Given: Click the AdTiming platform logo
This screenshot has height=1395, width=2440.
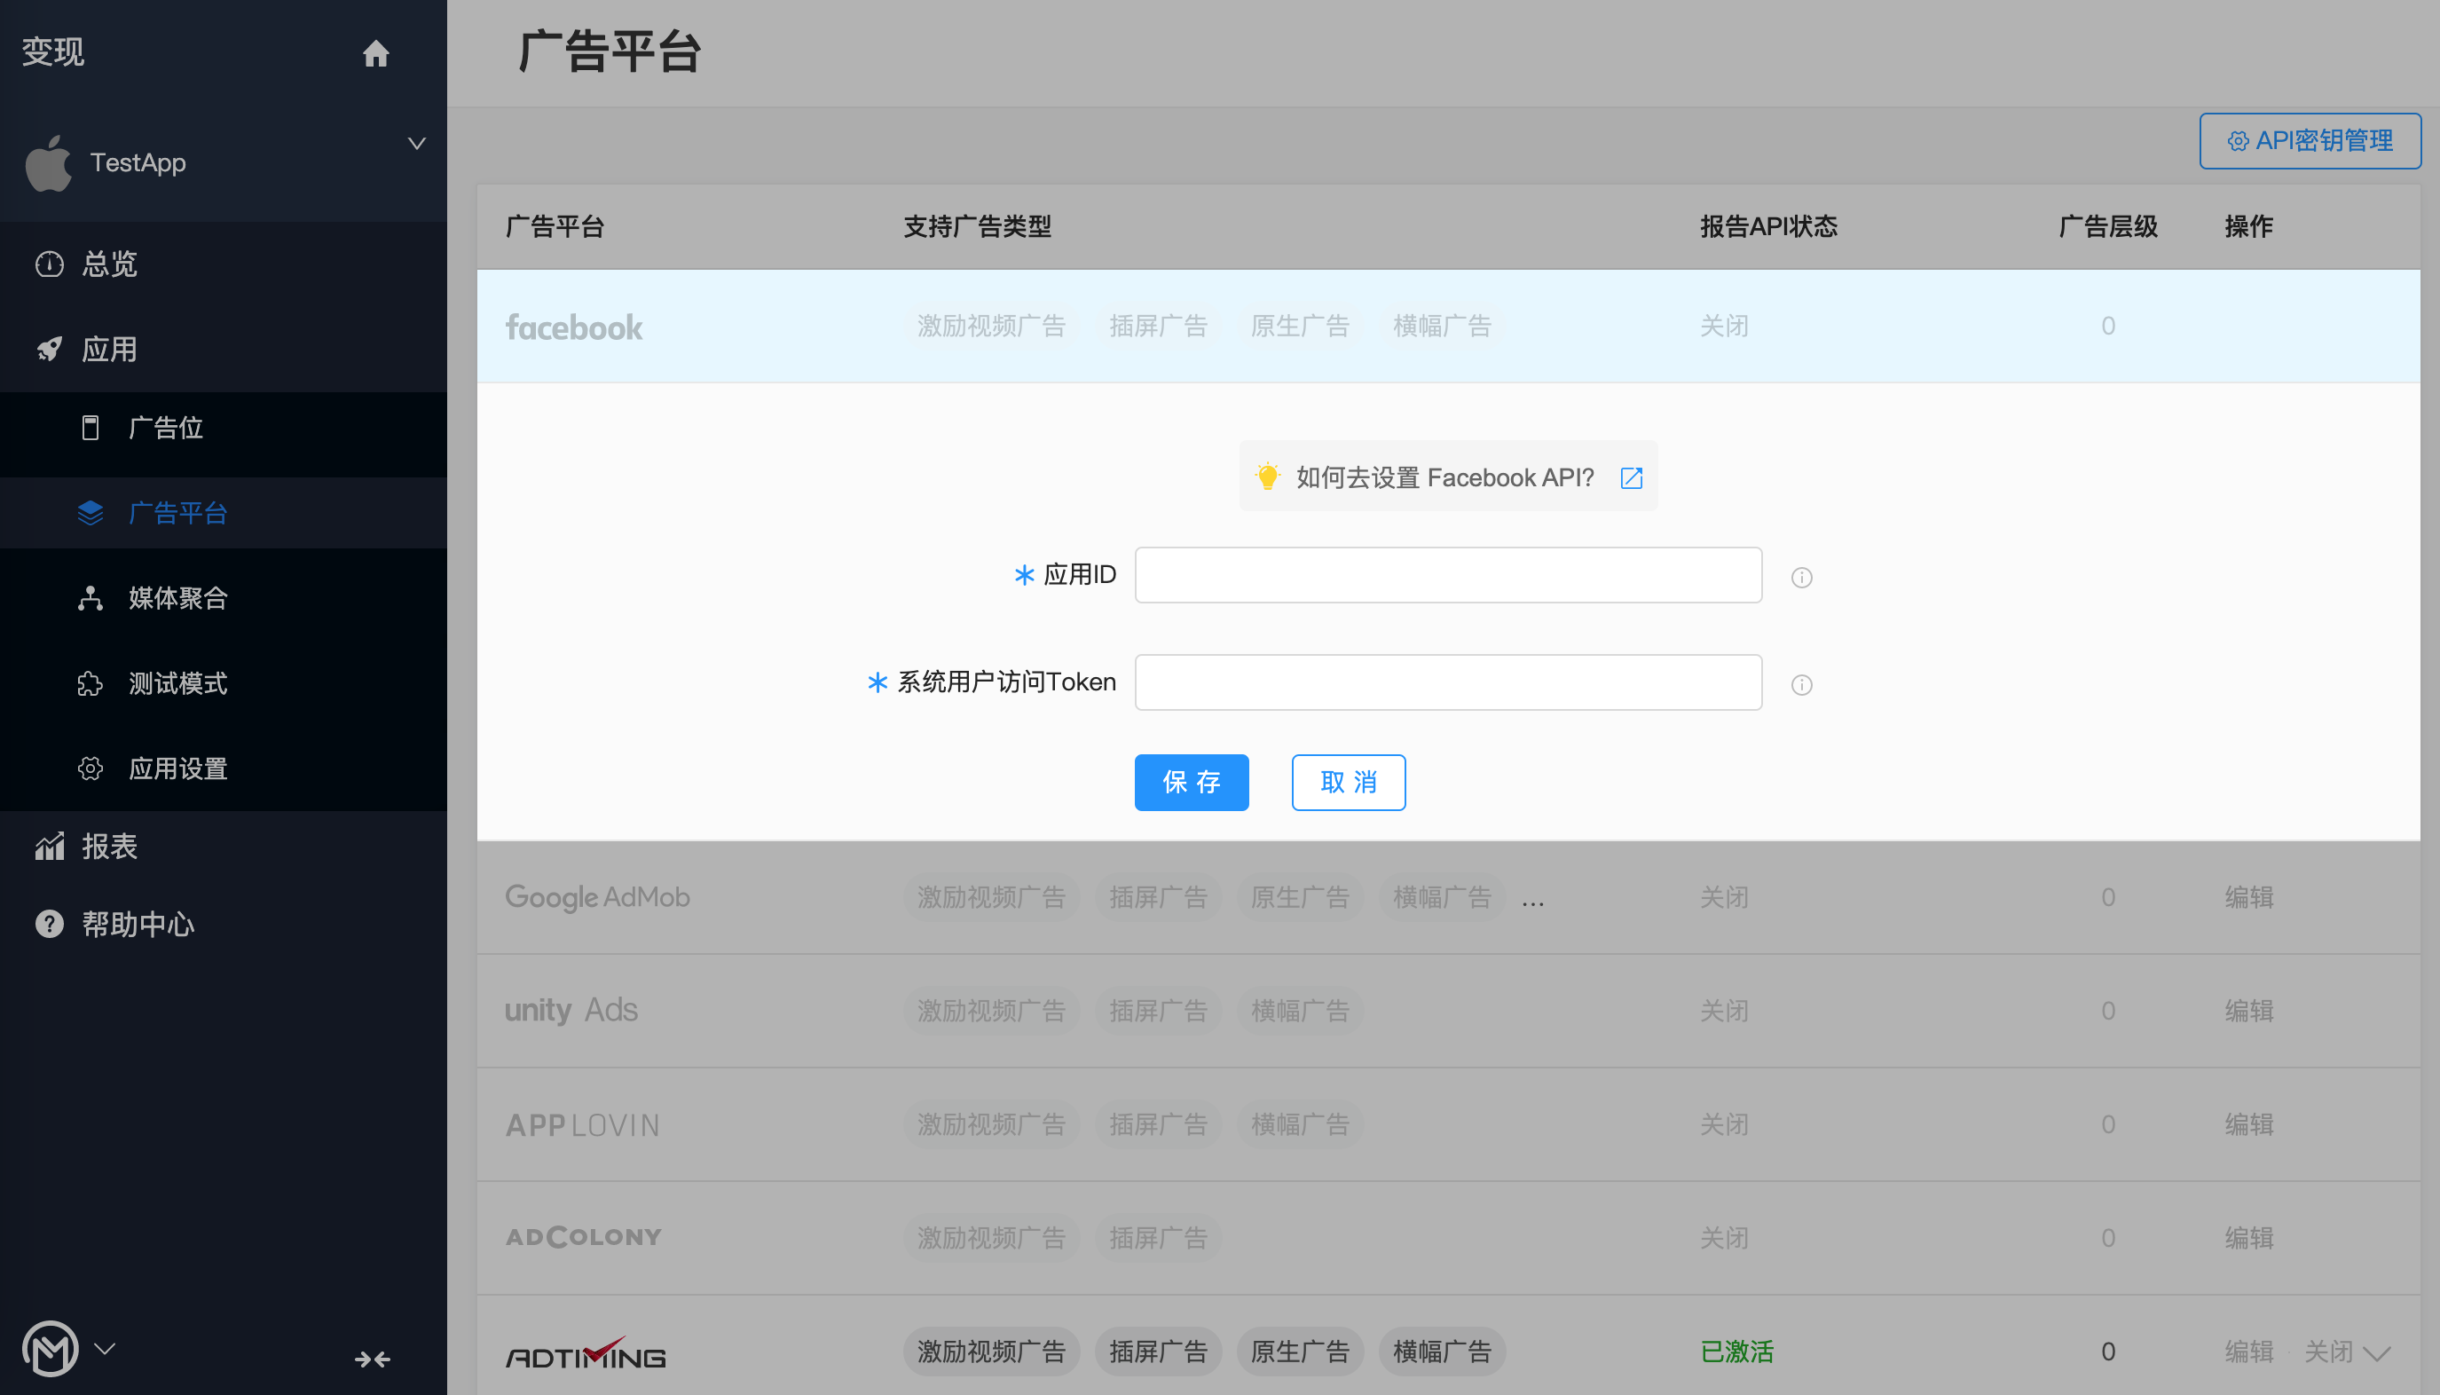Looking at the screenshot, I should tap(586, 1352).
